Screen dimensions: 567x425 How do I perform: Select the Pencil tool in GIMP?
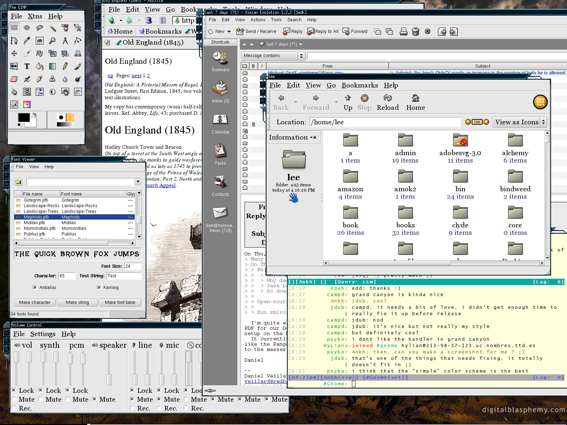pyautogui.click(x=65, y=66)
